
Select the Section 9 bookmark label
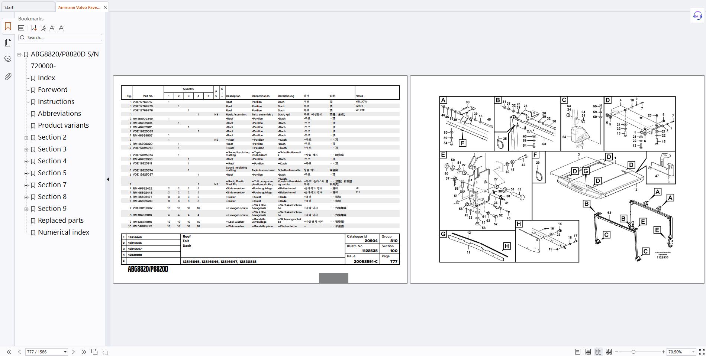click(x=52, y=208)
